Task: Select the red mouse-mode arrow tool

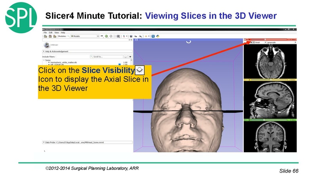Action: click(124, 36)
